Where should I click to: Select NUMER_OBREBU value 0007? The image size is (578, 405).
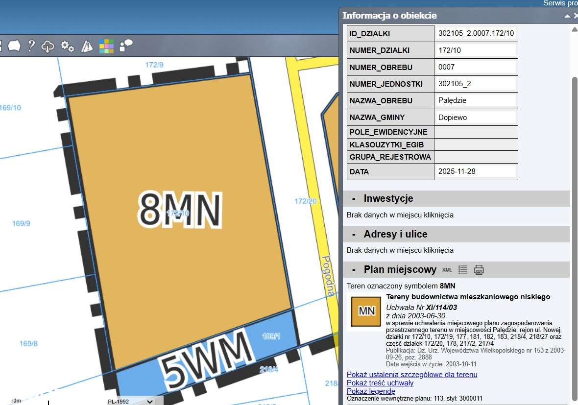click(446, 67)
